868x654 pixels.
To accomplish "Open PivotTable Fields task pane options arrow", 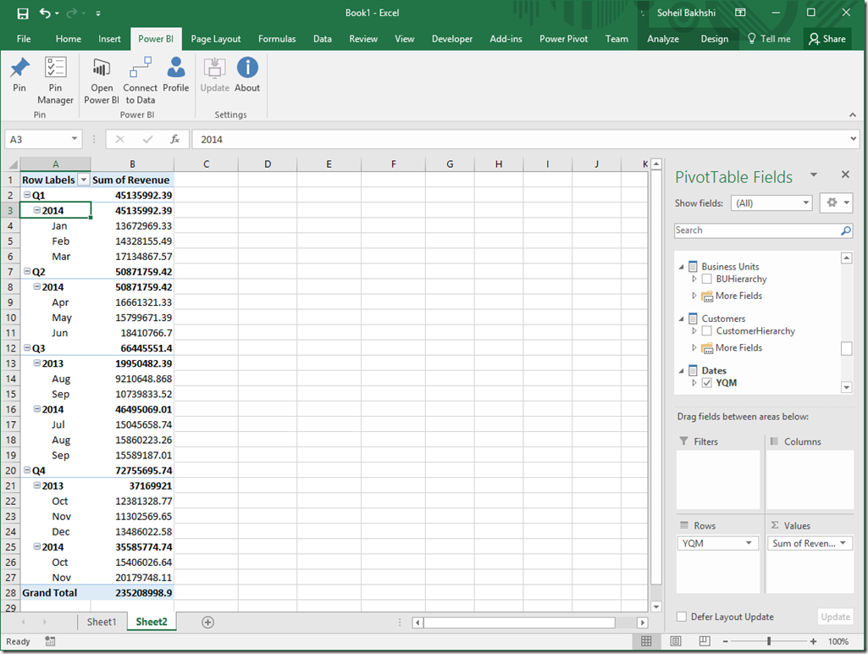I will (x=814, y=175).
